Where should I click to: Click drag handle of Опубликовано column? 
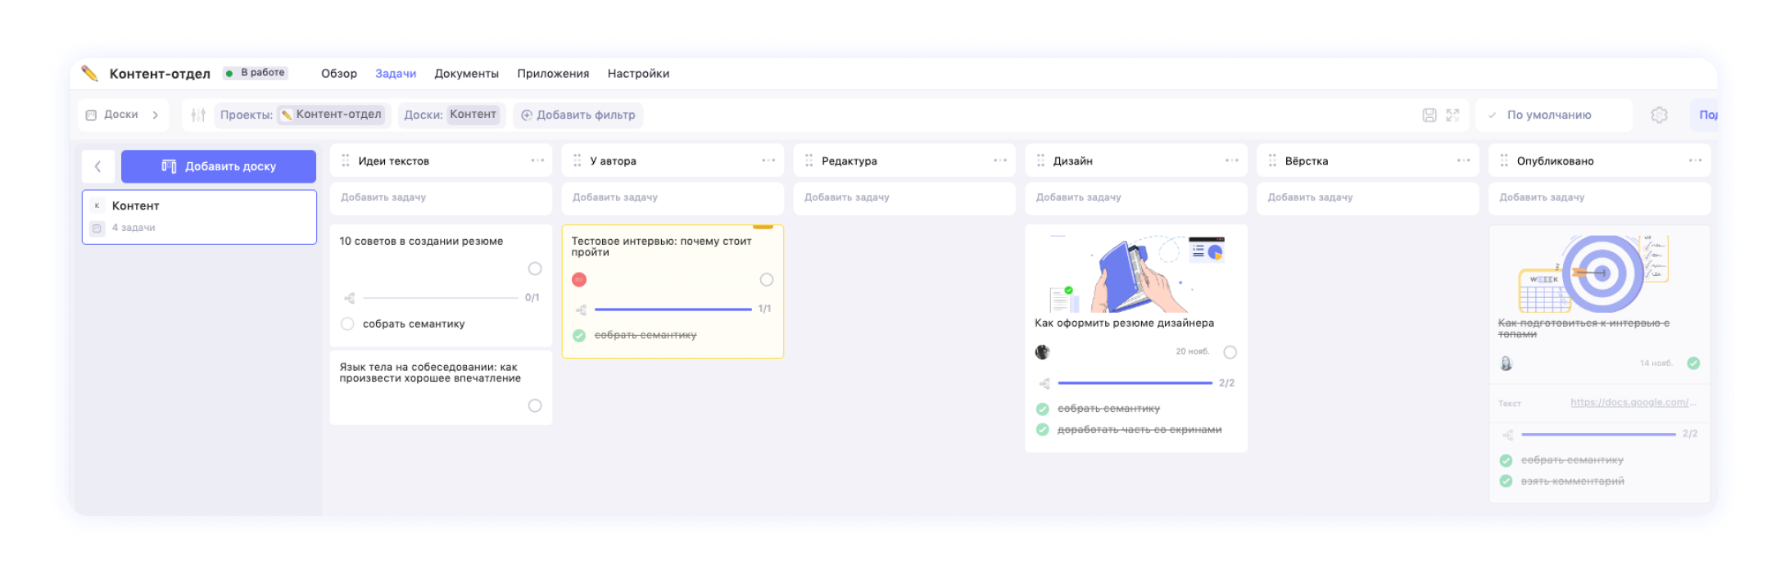[x=1504, y=160]
